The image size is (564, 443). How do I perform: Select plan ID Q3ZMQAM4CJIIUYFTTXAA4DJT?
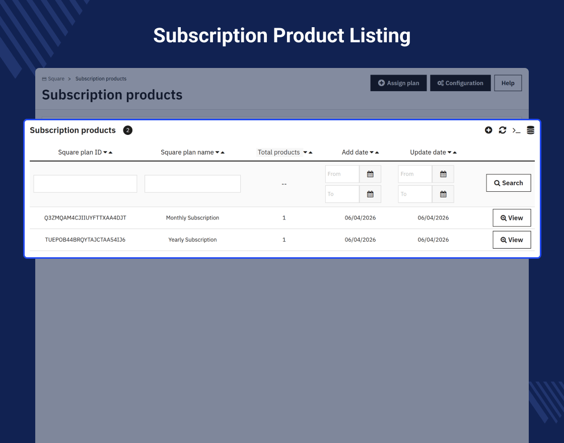85,218
